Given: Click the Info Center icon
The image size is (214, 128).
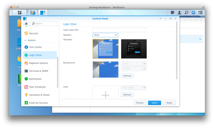Looking at the screenshot, I should pos(26,47).
